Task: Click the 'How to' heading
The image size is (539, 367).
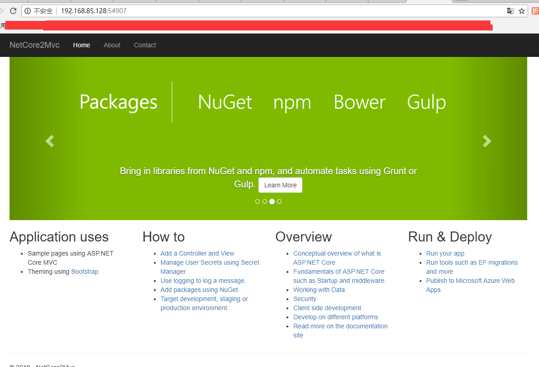Action: tap(163, 237)
